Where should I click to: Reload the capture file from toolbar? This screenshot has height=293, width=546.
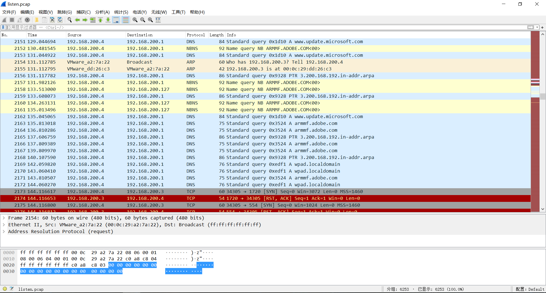pos(60,20)
